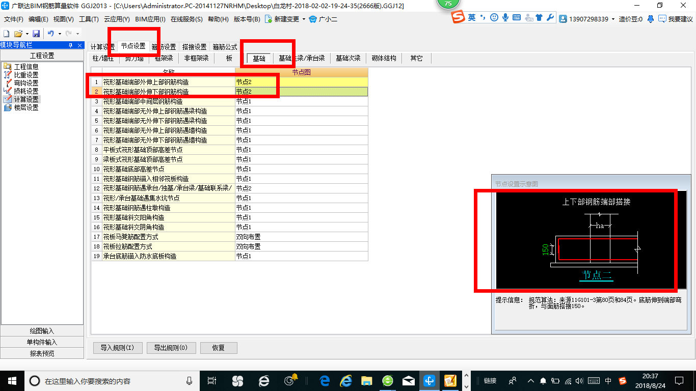The image size is (696, 391).
Task: Open 我要建议 feedback link
Action: [x=676, y=19]
